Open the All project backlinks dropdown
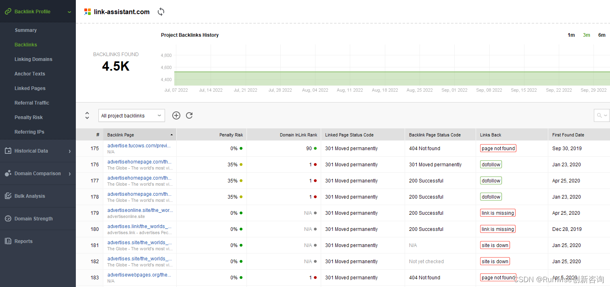The image size is (610, 287). pos(132,115)
